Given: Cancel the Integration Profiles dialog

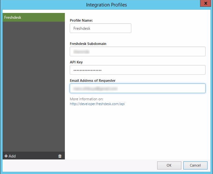Looking at the screenshot, I should (x=195, y=165).
